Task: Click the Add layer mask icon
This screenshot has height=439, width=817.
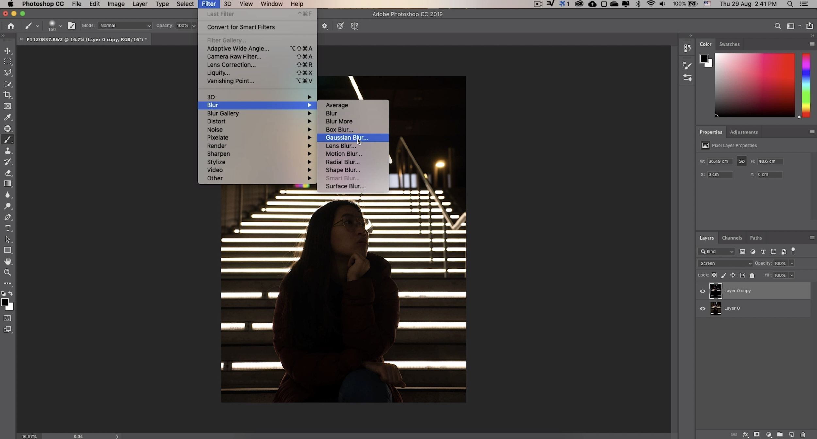Action: [756, 435]
